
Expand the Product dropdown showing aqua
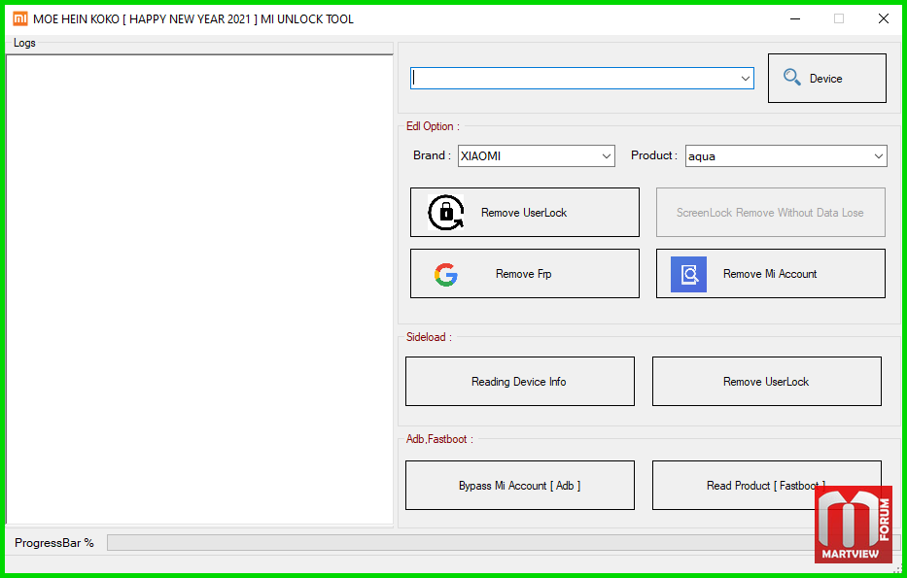coord(879,156)
